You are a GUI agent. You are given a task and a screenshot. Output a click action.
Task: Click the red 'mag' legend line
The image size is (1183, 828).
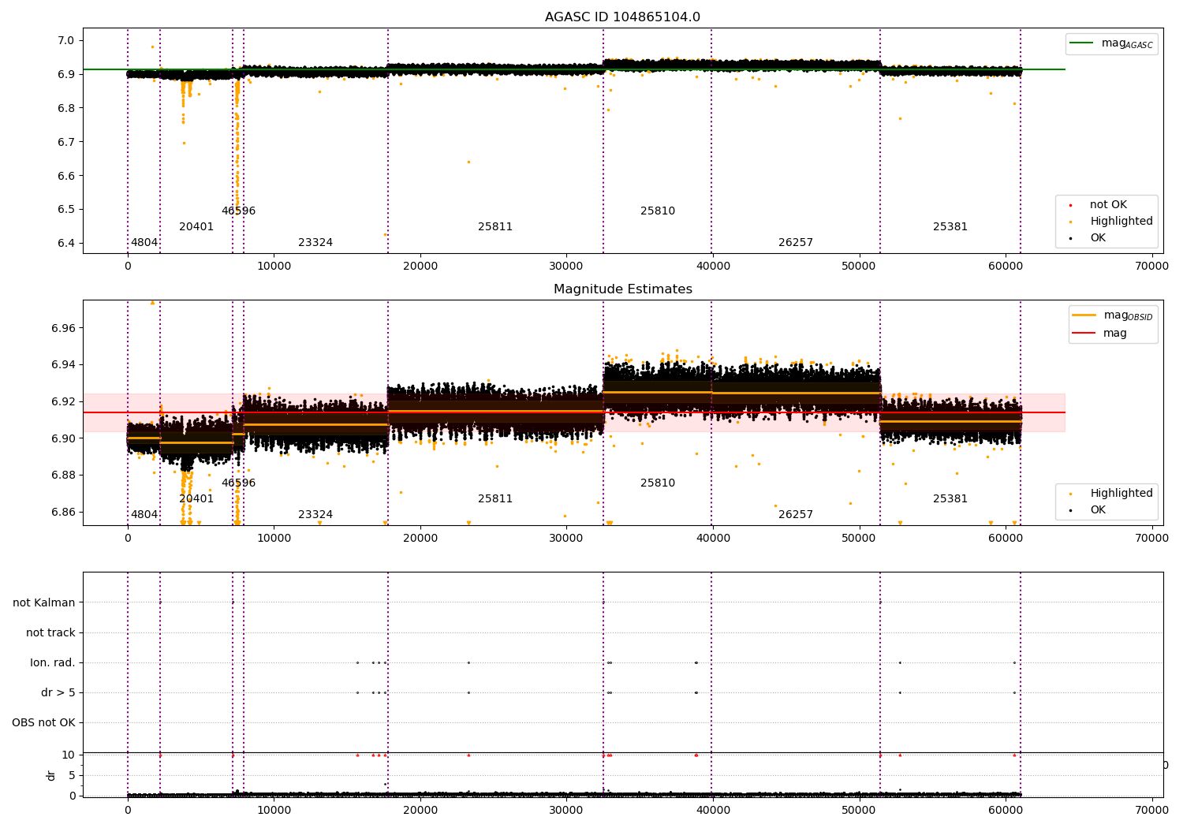[x=1084, y=334]
